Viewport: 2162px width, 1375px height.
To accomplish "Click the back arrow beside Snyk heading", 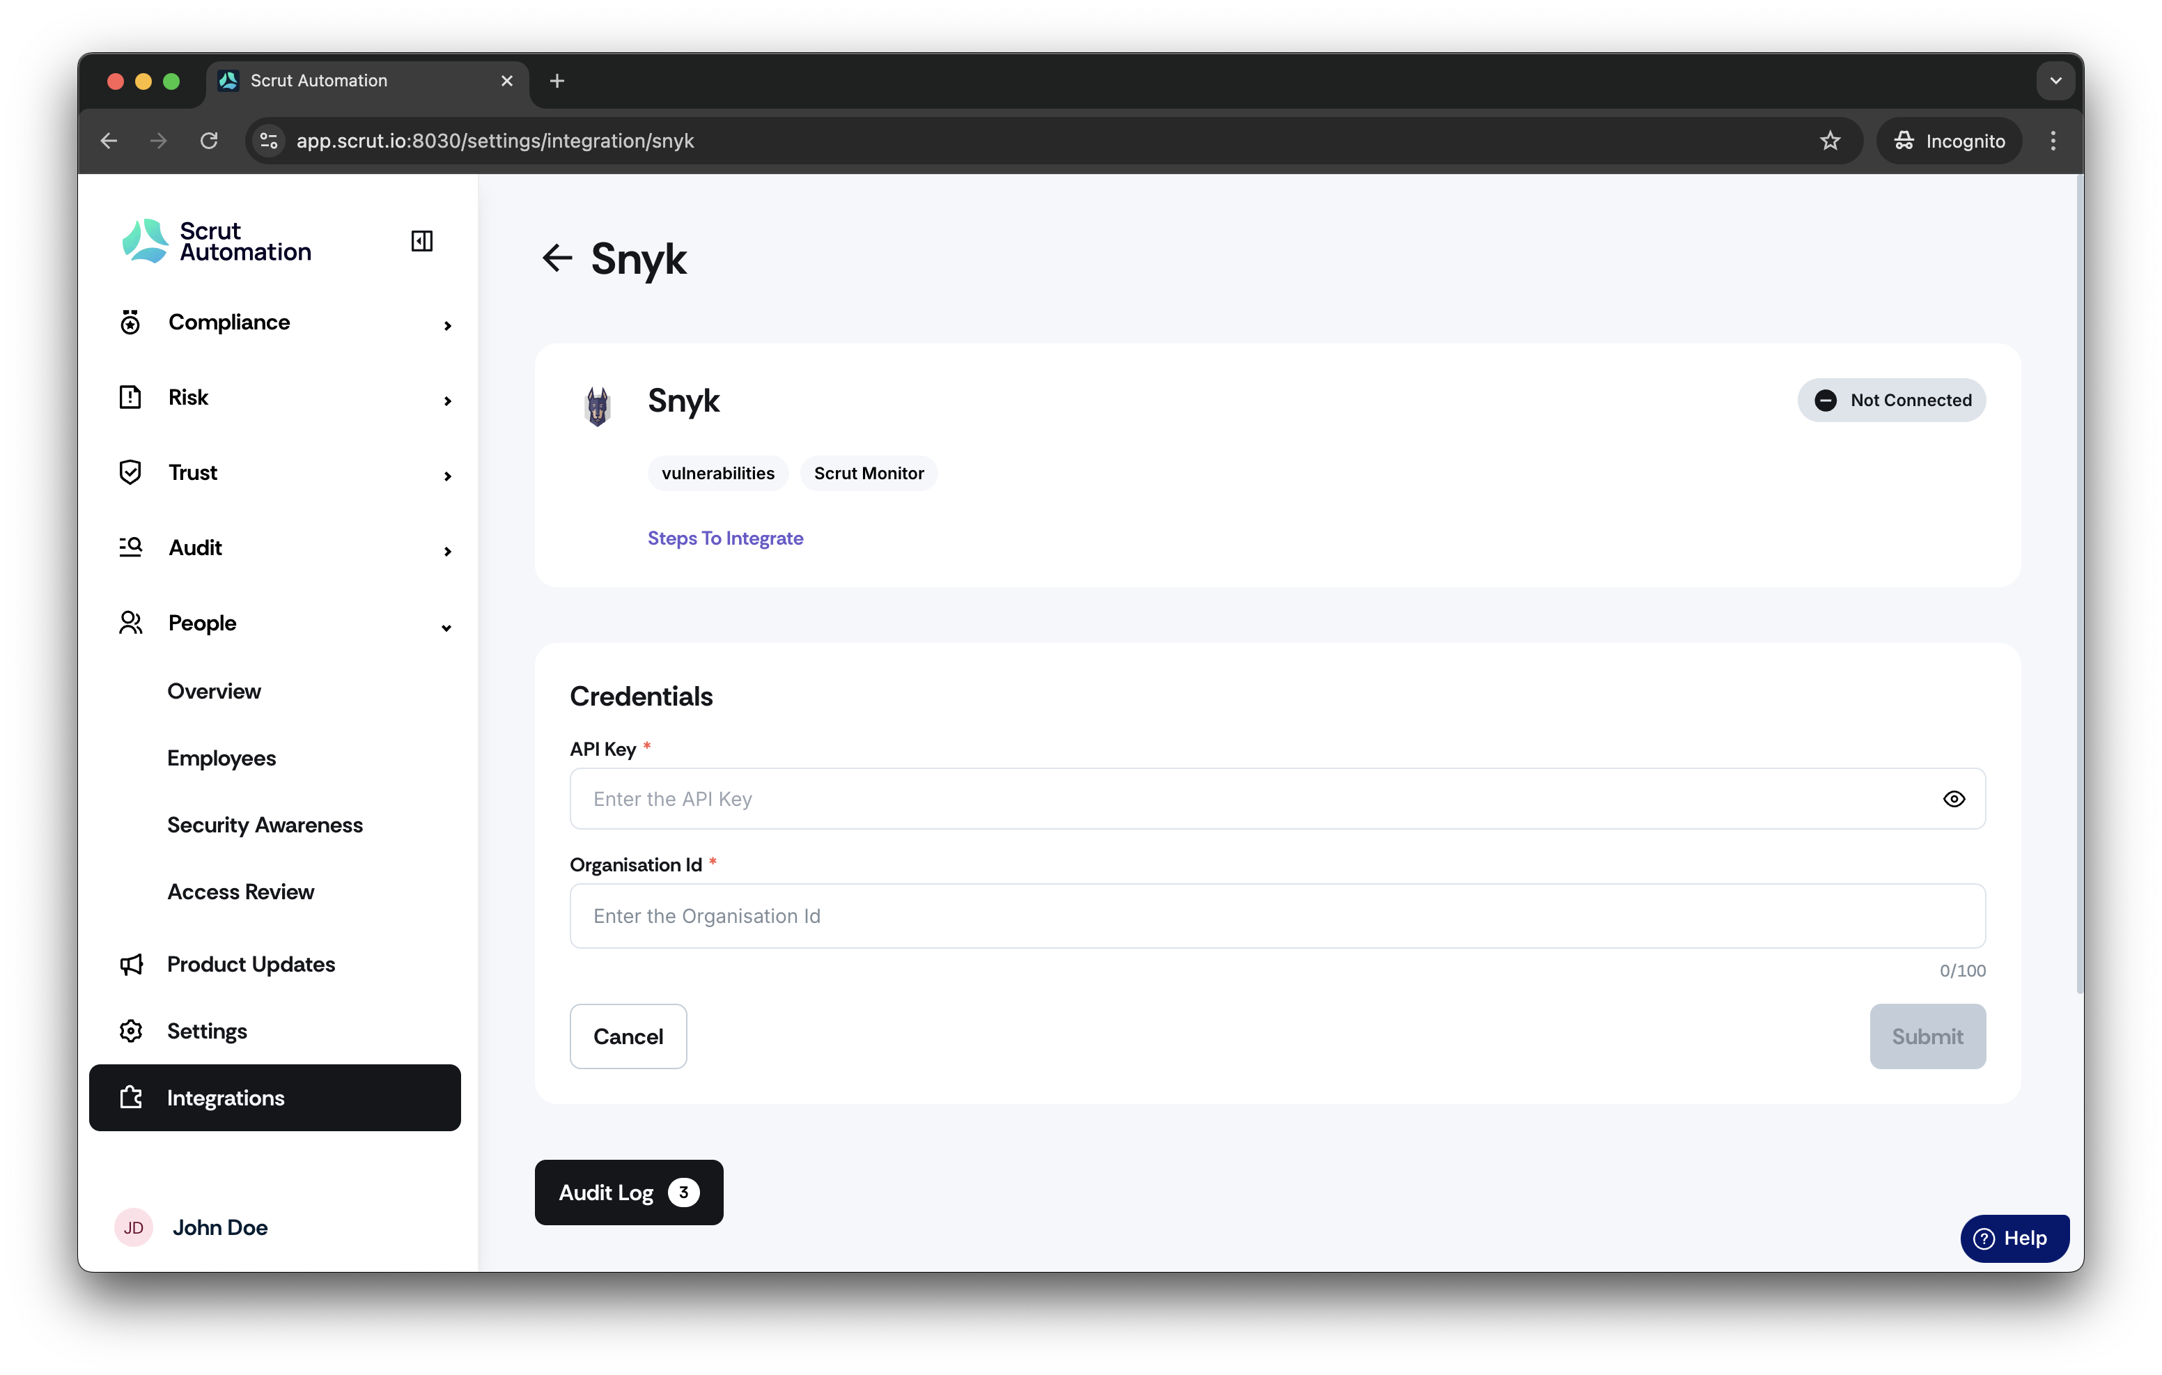I will pyautogui.click(x=557, y=258).
